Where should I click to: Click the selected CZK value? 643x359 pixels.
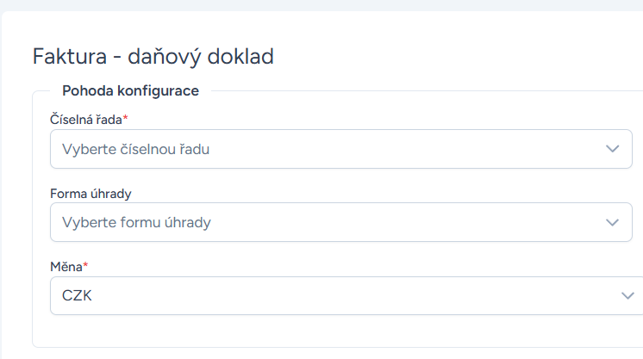pos(77,295)
